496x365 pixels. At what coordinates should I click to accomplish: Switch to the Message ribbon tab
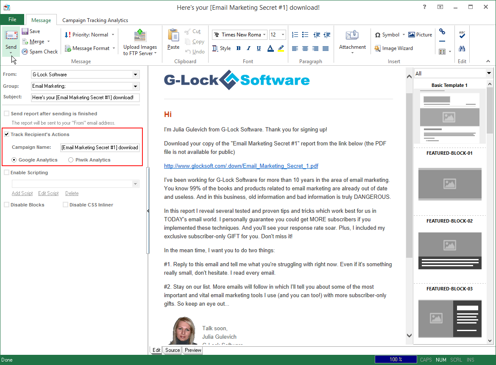[41, 20]
